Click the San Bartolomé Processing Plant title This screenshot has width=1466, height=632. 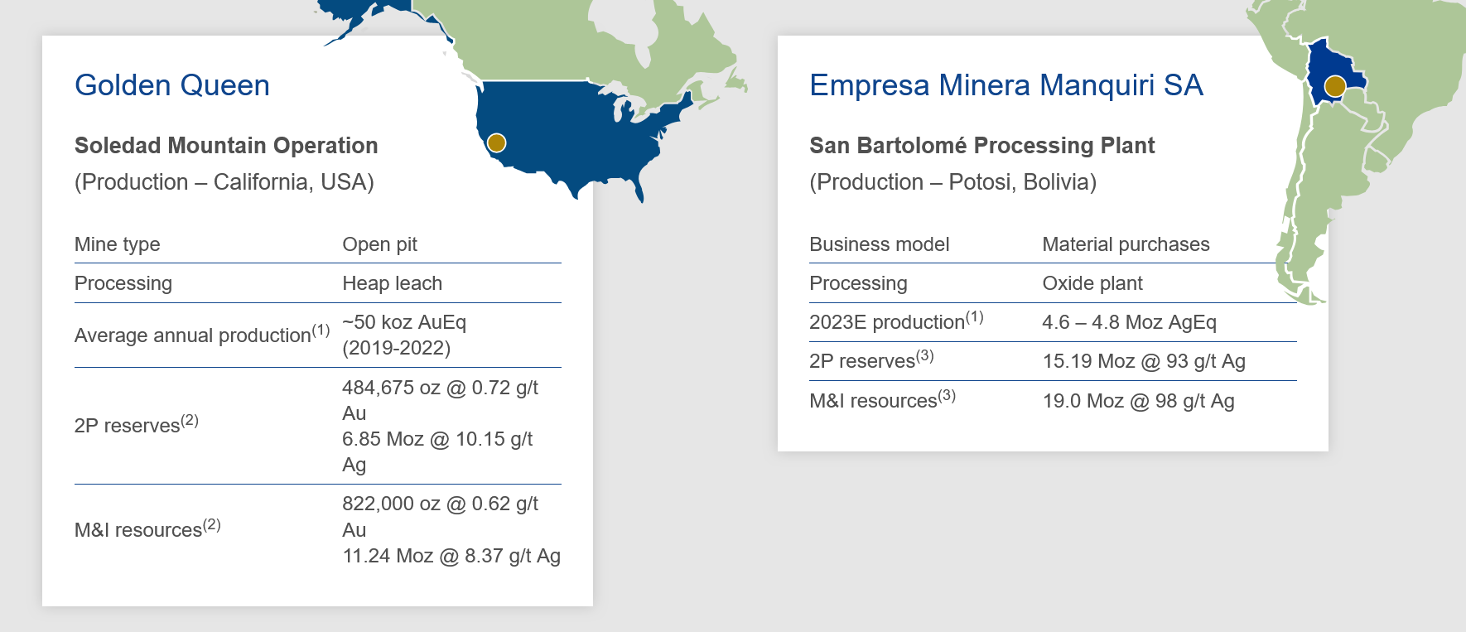point(981,146)
